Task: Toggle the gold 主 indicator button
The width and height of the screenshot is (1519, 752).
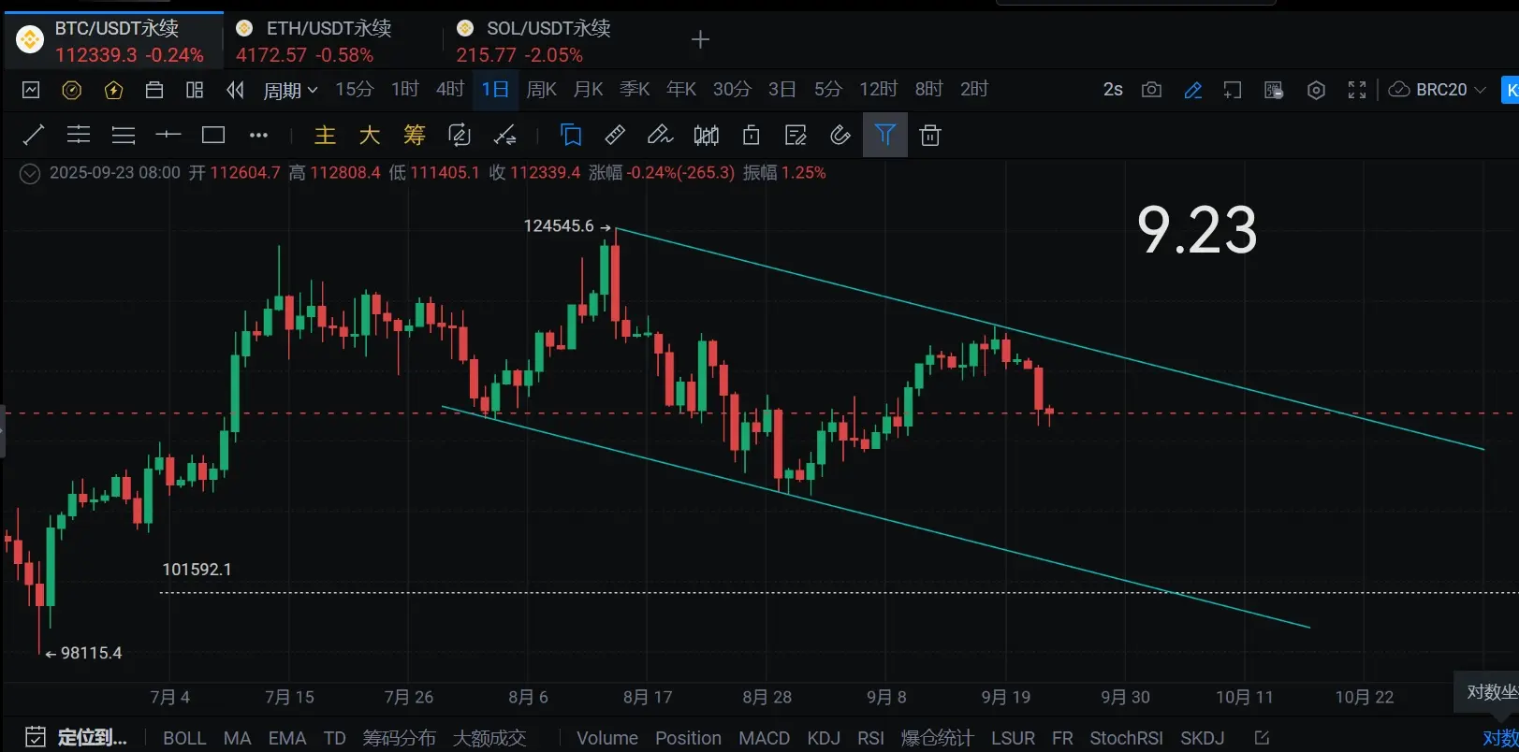Action: pyautogui.click(x=325, y=136)
